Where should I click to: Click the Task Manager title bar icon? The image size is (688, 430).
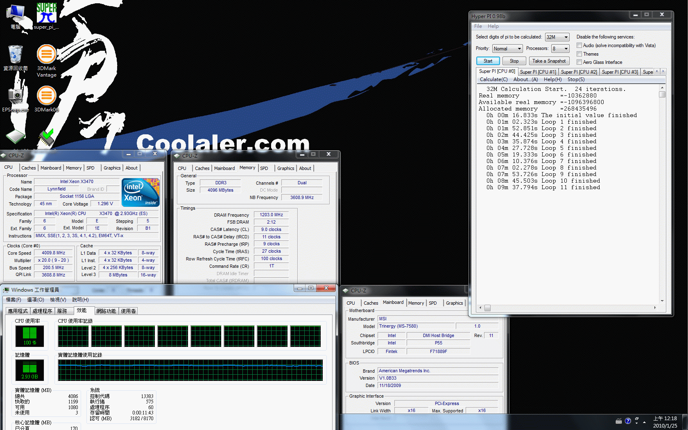coord(6,290)
